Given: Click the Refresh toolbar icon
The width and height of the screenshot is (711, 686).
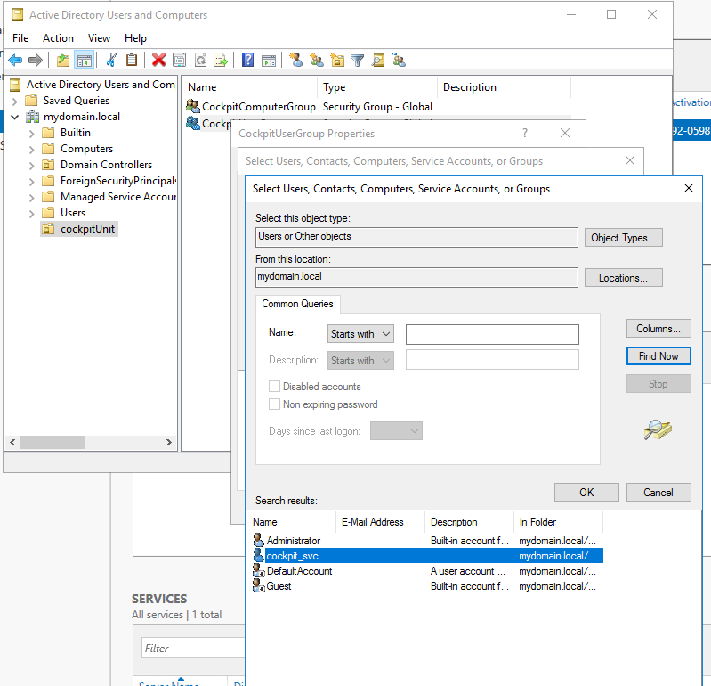Looking at the screenshot, I should pyautogui.click(x=200, y=60).
